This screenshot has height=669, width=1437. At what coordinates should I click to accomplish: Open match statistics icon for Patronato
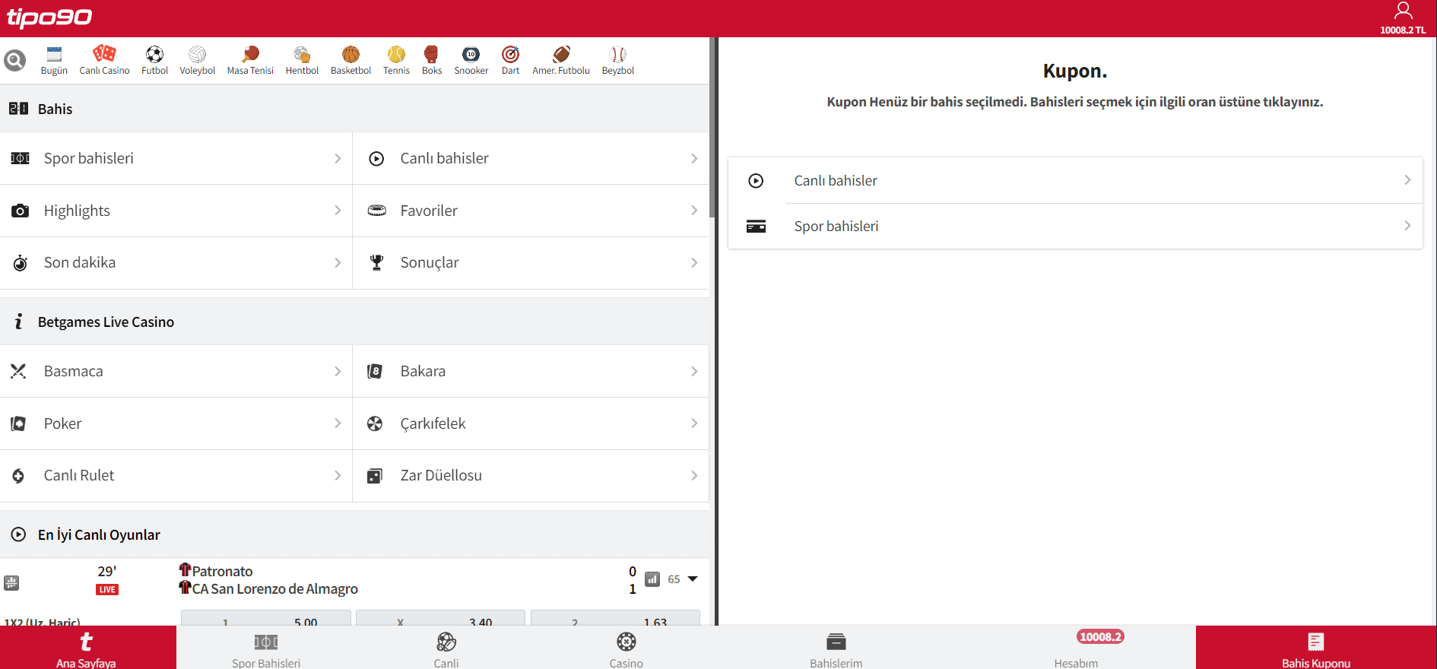(652, 579)
